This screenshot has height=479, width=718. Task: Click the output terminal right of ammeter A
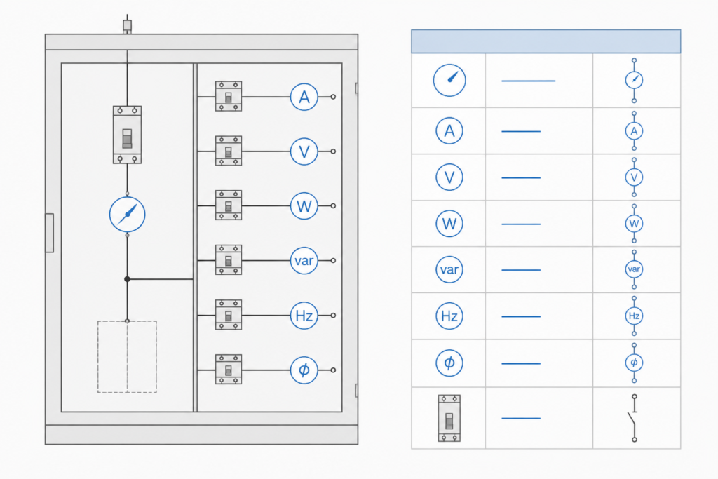(x=333, y=97)
